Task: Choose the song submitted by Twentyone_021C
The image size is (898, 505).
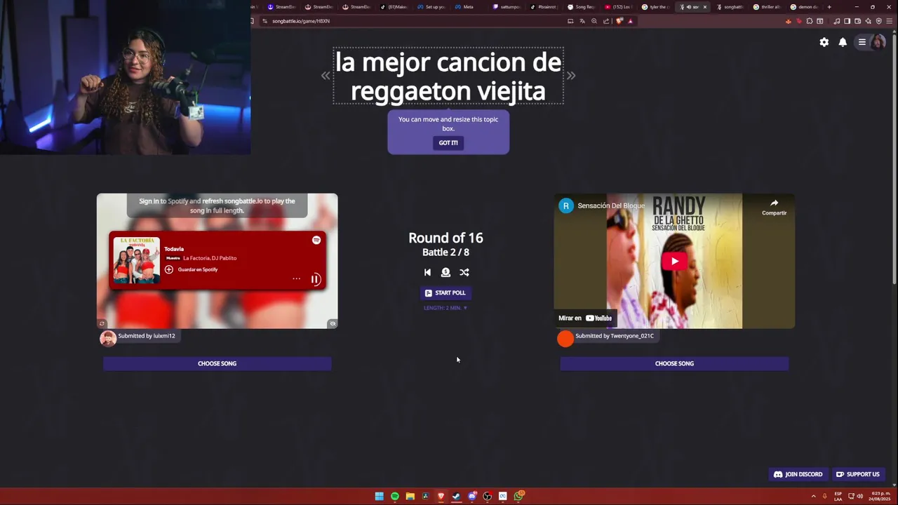Action: [x=674, y=363]
